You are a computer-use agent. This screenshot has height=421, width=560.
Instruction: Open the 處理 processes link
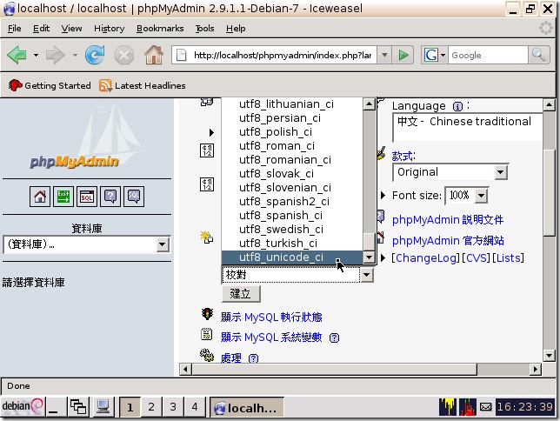[x=231, y=358]
